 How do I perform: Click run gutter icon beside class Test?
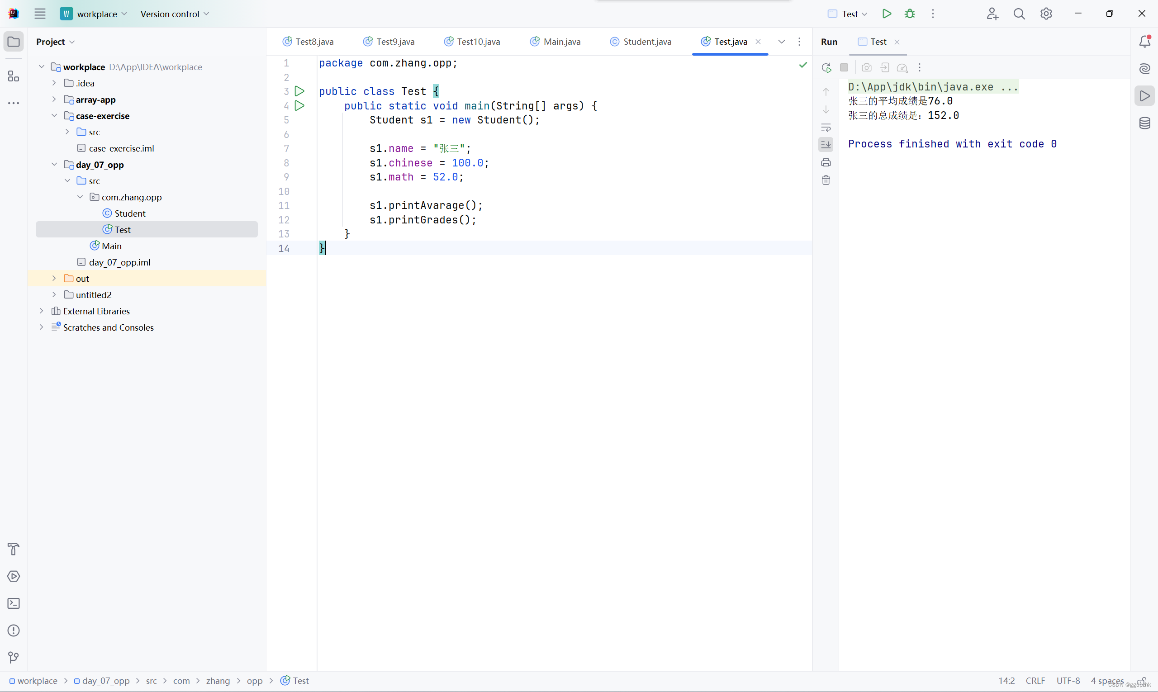click(299, 91)
